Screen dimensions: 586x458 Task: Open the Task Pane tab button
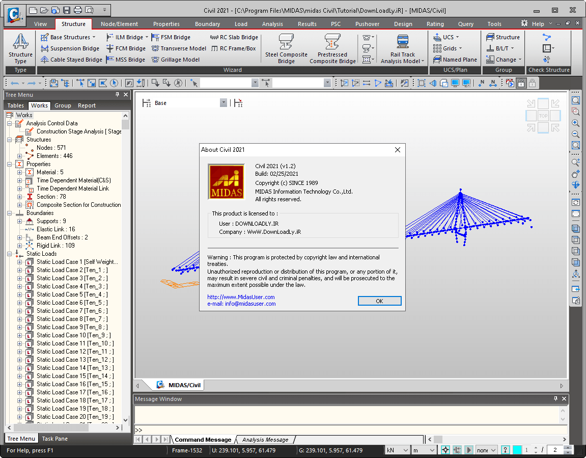pyautogui.click(x=54, y=439)
